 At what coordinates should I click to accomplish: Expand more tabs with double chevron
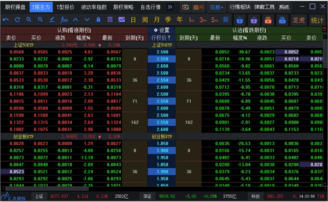coord(170,7)
